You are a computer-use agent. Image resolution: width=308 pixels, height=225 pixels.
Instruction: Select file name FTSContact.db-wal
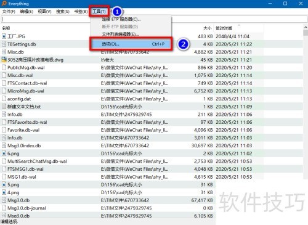click(x=27, y=83)
